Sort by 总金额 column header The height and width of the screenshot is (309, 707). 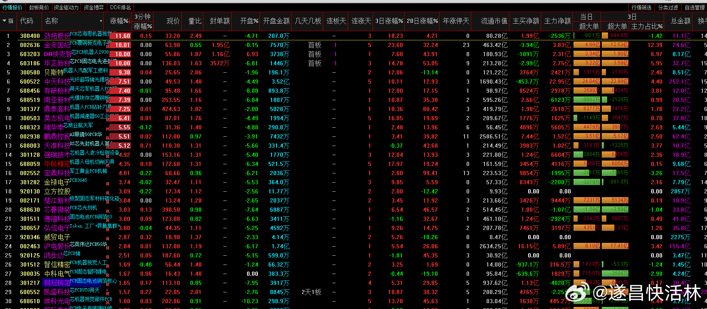(x=680, y=21)
